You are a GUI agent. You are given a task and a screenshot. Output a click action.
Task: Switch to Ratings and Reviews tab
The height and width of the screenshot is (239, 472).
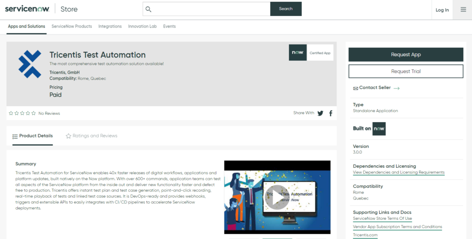tap(92, 136)
